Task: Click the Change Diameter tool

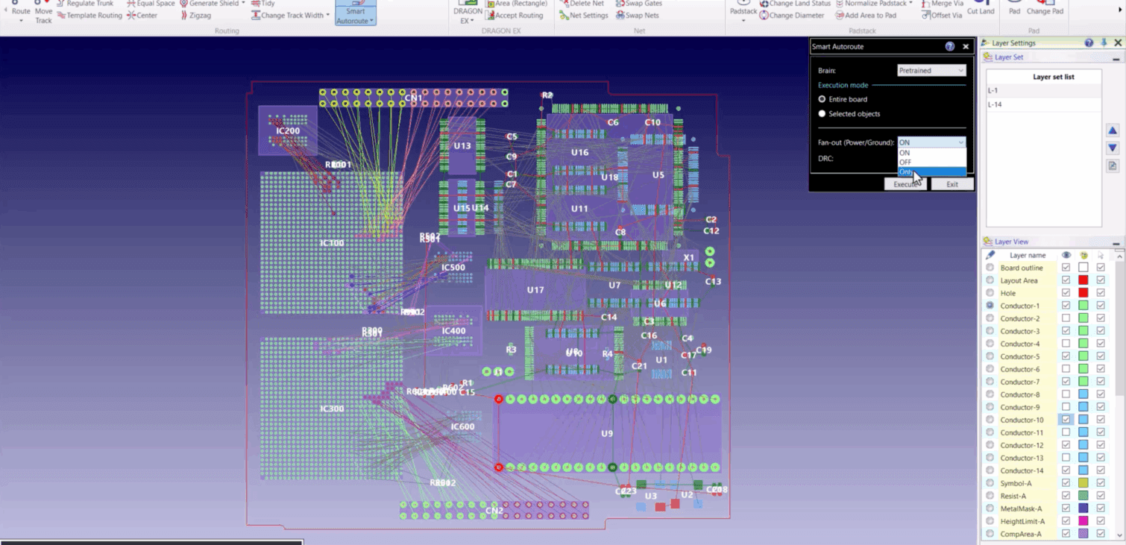Action: [792, 15]
